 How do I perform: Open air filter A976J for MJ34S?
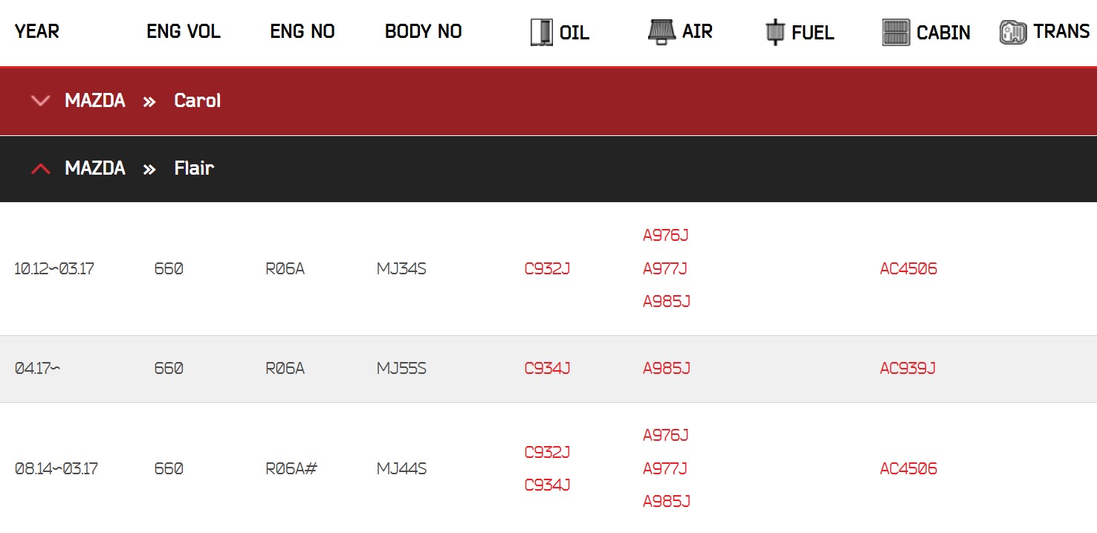[x=665, y=236]
